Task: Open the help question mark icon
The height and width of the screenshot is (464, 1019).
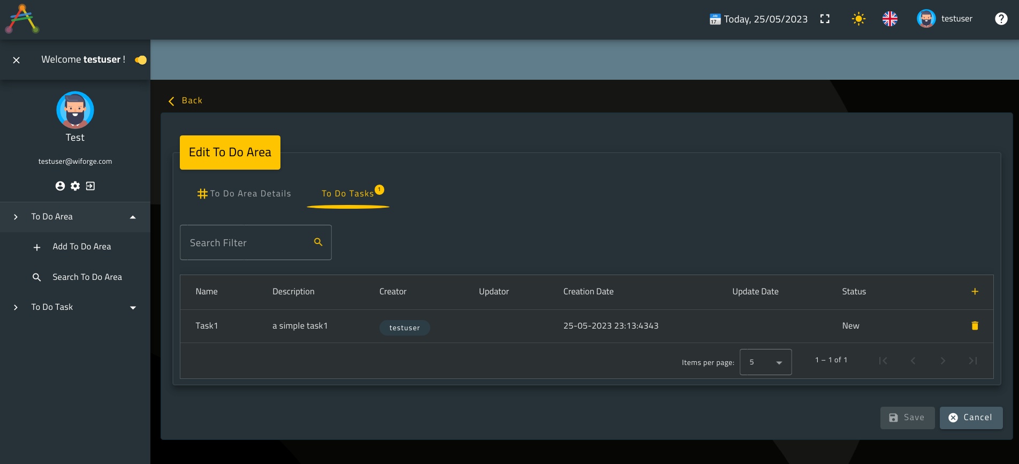Action: click(1001, 19)
